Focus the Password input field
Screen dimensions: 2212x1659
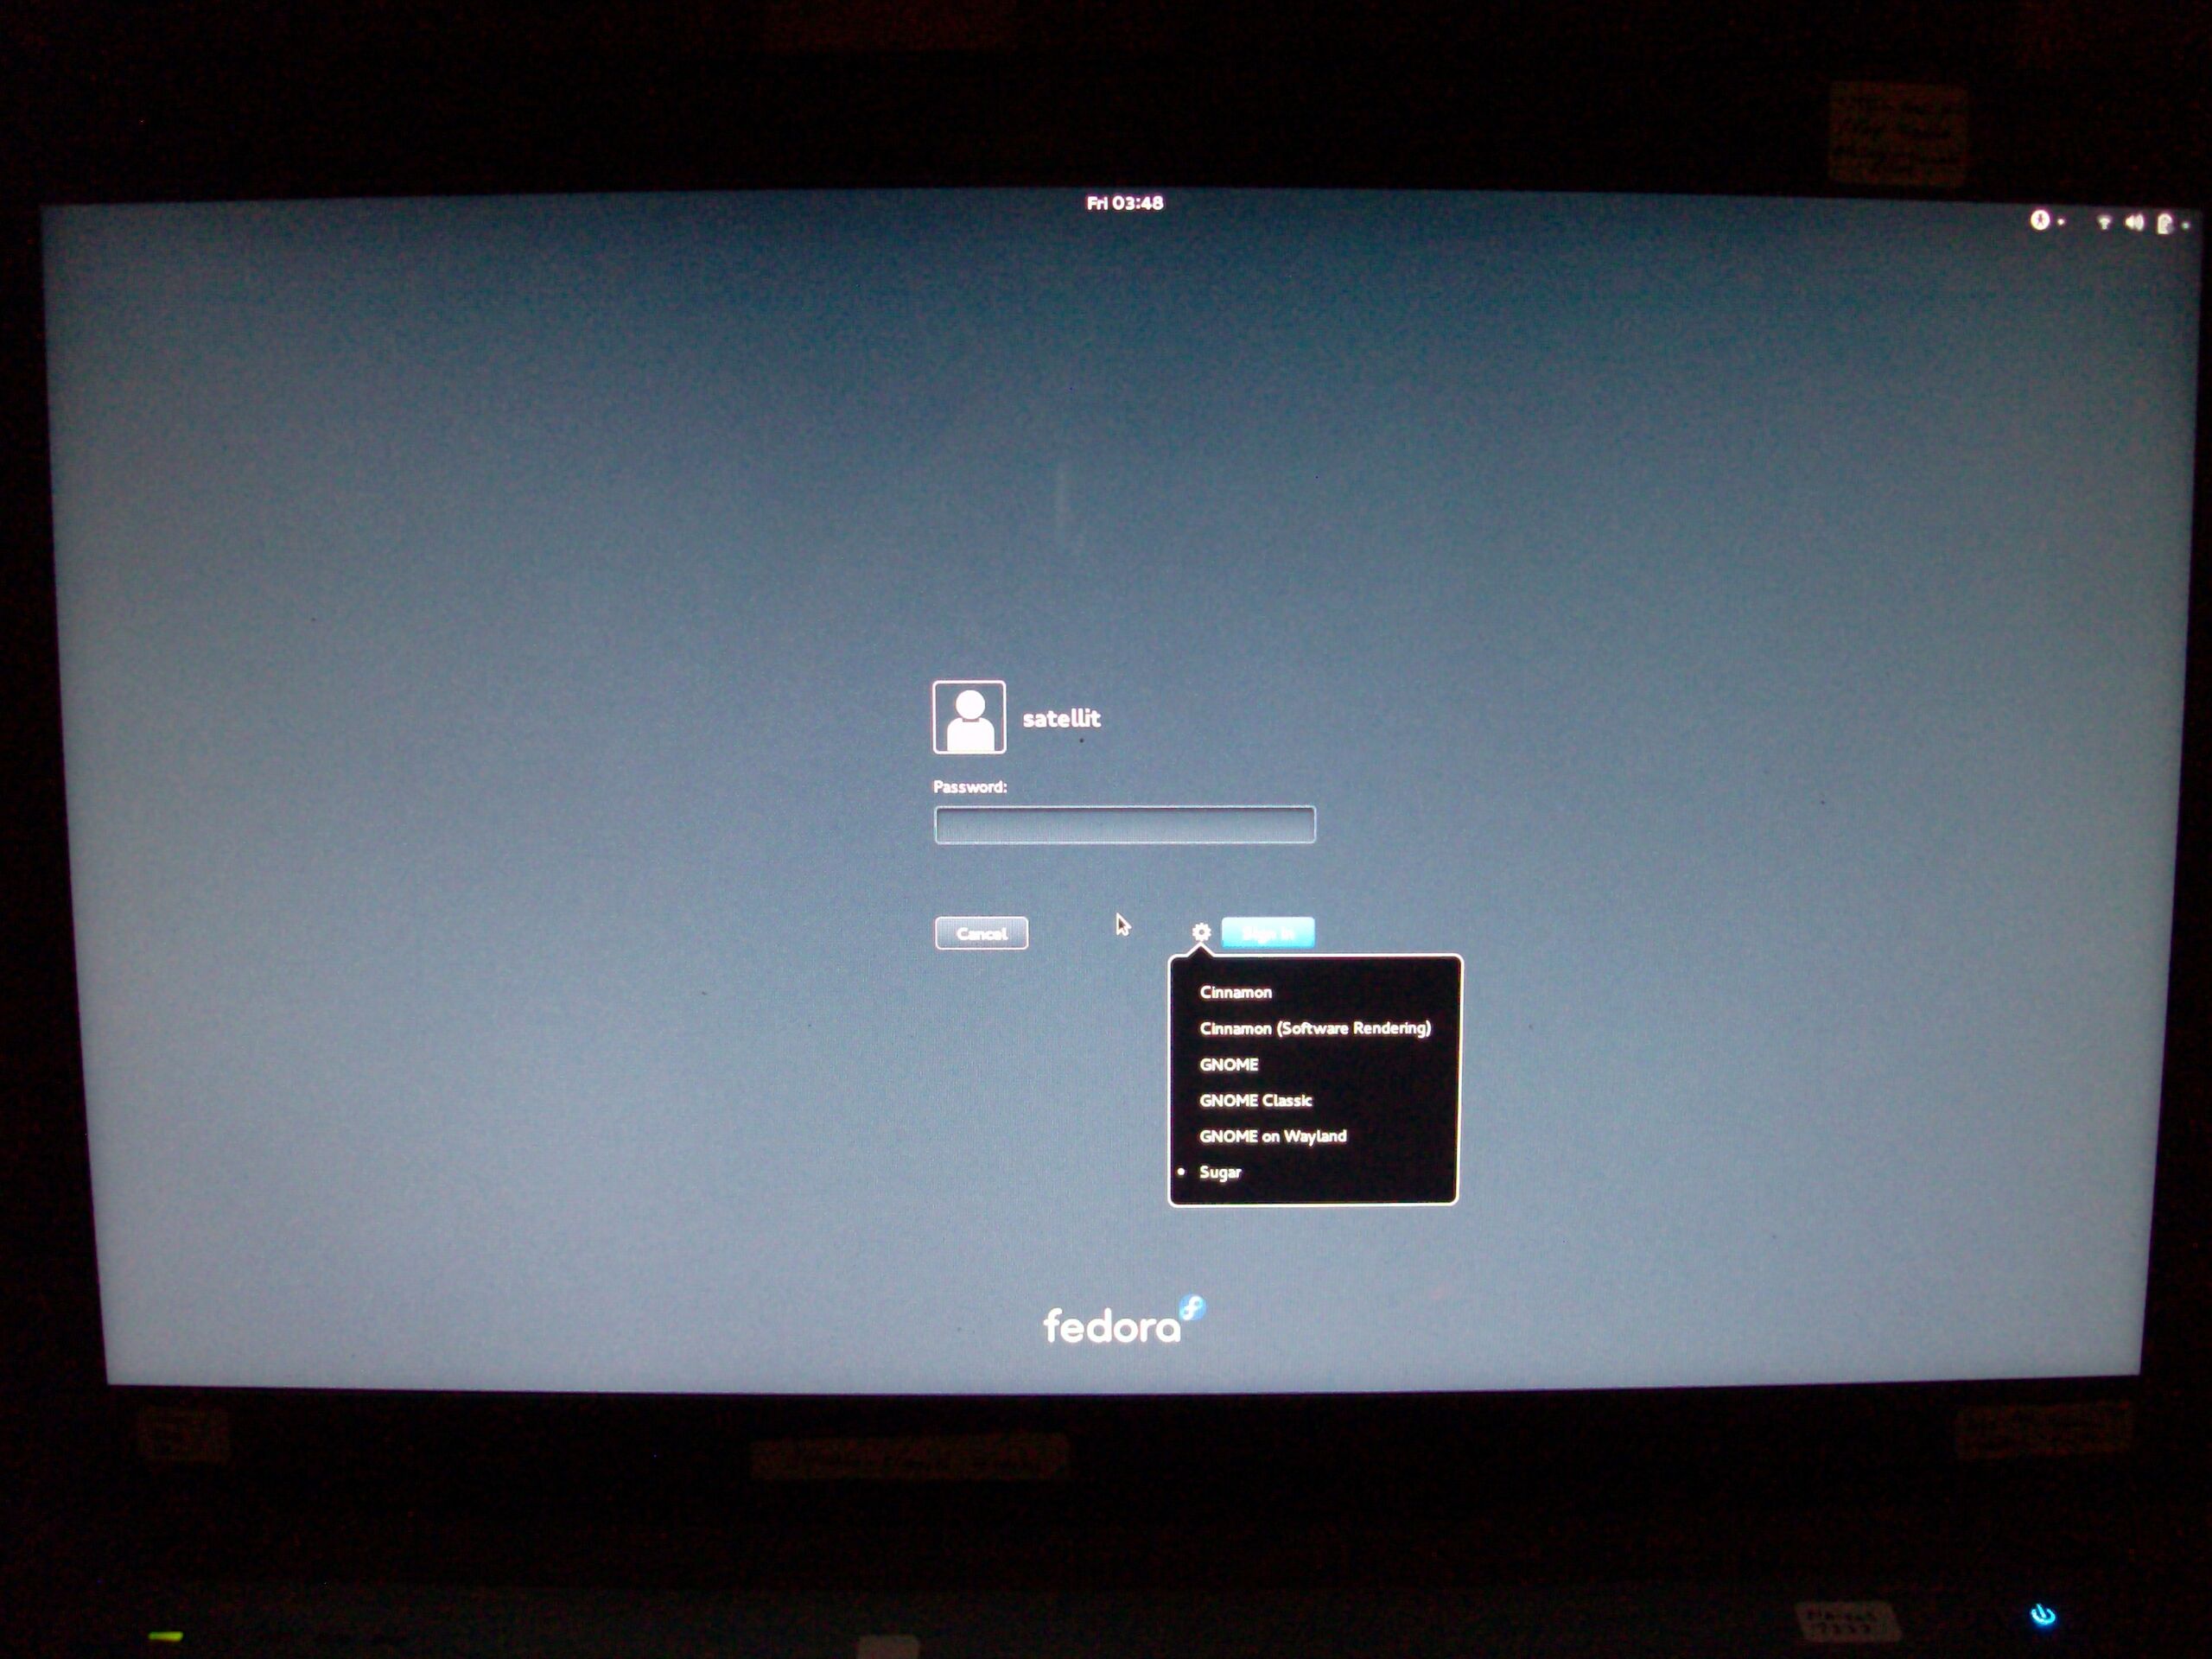coord(1124,825)
